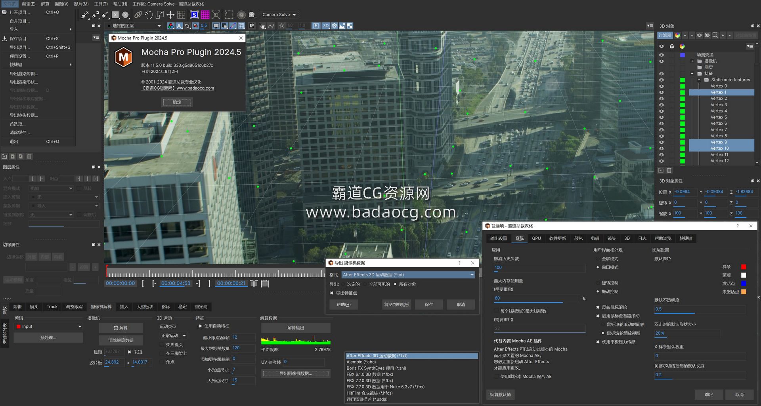This screenshot has height=406, width=761.
Task: Click the trash icon below layer list
Action: tap(29, 156)
